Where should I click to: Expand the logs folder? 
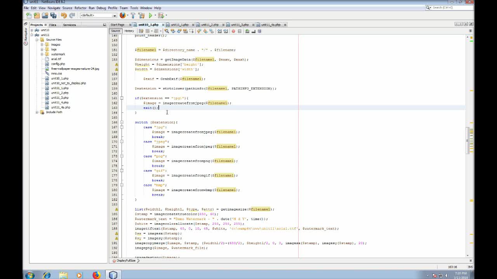coord(42,49)
